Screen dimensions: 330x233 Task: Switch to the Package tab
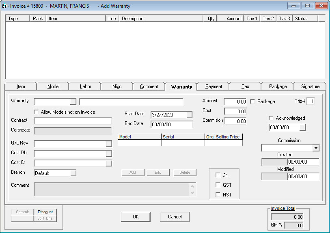278,86
